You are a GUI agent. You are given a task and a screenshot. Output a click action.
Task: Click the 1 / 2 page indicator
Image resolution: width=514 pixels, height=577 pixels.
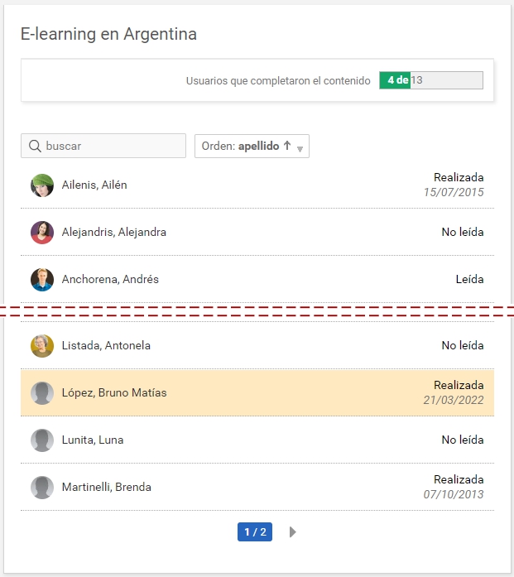coord(255,532)
